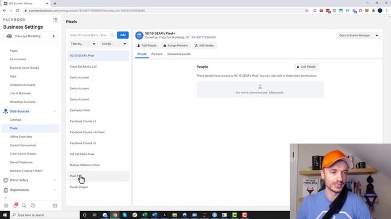Click the pixel ID link

click(203, 38)
